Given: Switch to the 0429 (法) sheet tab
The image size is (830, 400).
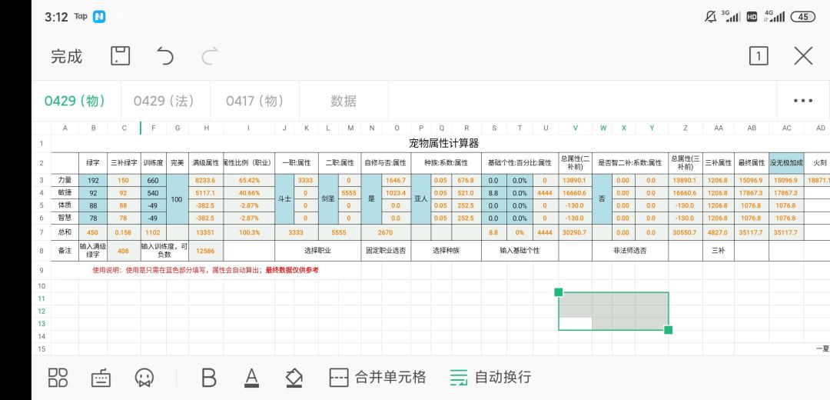Looking at the screenshot, I should pos(164,101).
